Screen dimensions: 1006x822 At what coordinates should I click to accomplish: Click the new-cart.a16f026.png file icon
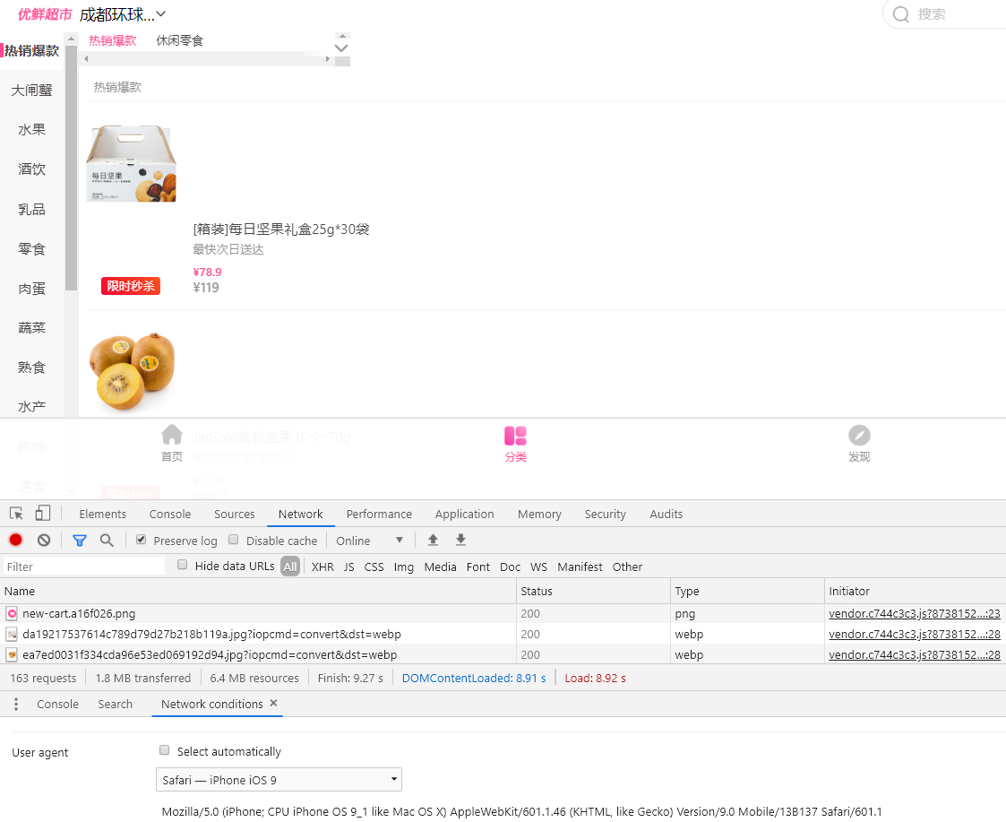(x=12, y=613)
